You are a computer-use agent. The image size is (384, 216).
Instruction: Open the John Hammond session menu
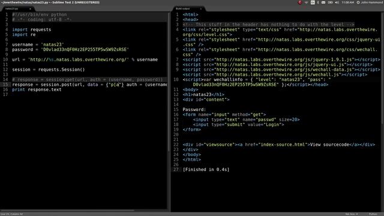pyautogui.click(x=370, y=2)
